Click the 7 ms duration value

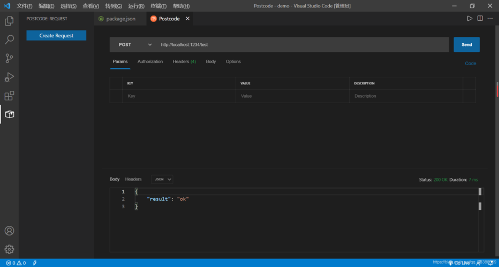pyautogui.click(x=473, y=180)
